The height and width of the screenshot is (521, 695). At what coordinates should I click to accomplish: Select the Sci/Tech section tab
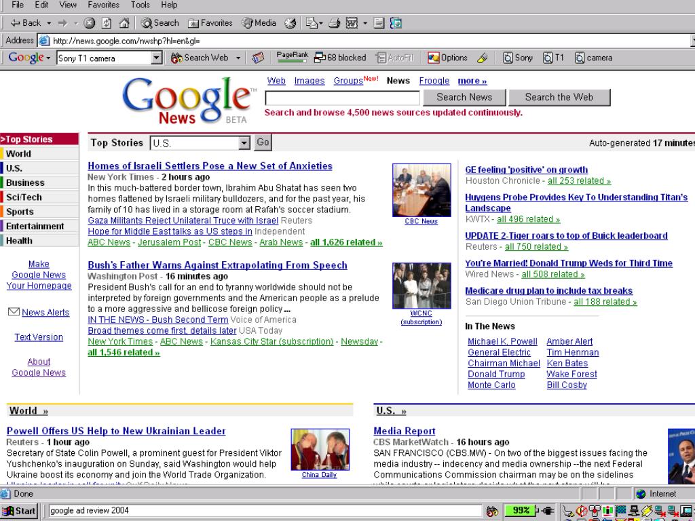pos(39,197)
